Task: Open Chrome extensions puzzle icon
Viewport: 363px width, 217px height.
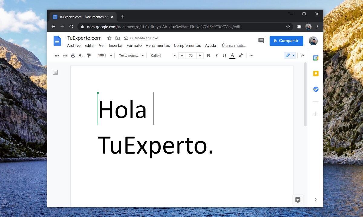Action: (x=299, y=27)
